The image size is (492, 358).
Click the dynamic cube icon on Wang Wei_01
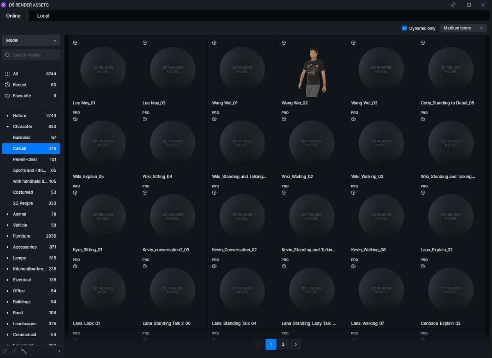(214, 43)
